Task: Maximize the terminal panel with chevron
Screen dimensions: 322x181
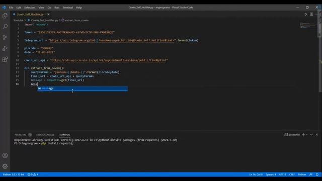Action: (x=311, y=135)
